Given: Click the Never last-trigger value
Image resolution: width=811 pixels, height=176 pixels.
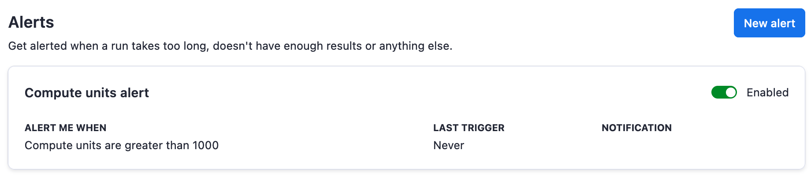Looking at the screenshot, I should [449, 146].
